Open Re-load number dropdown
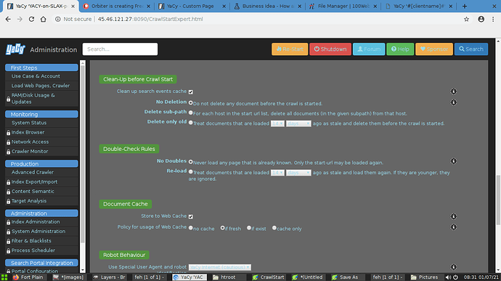Screen dimensions: 501x281 pyautogui.click(x=277, y=173)
